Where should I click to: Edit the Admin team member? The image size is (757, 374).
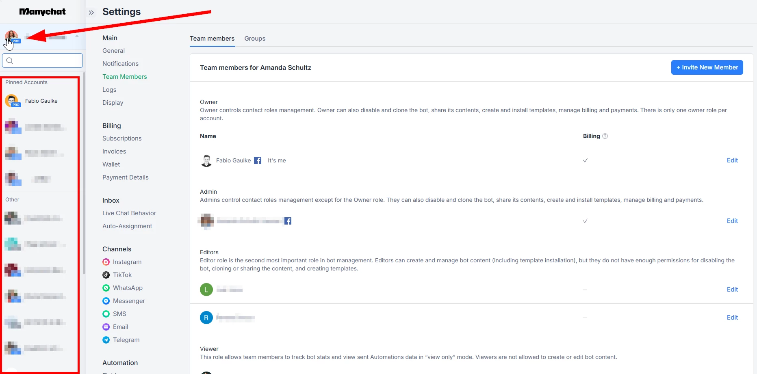(x=732, y=221)
